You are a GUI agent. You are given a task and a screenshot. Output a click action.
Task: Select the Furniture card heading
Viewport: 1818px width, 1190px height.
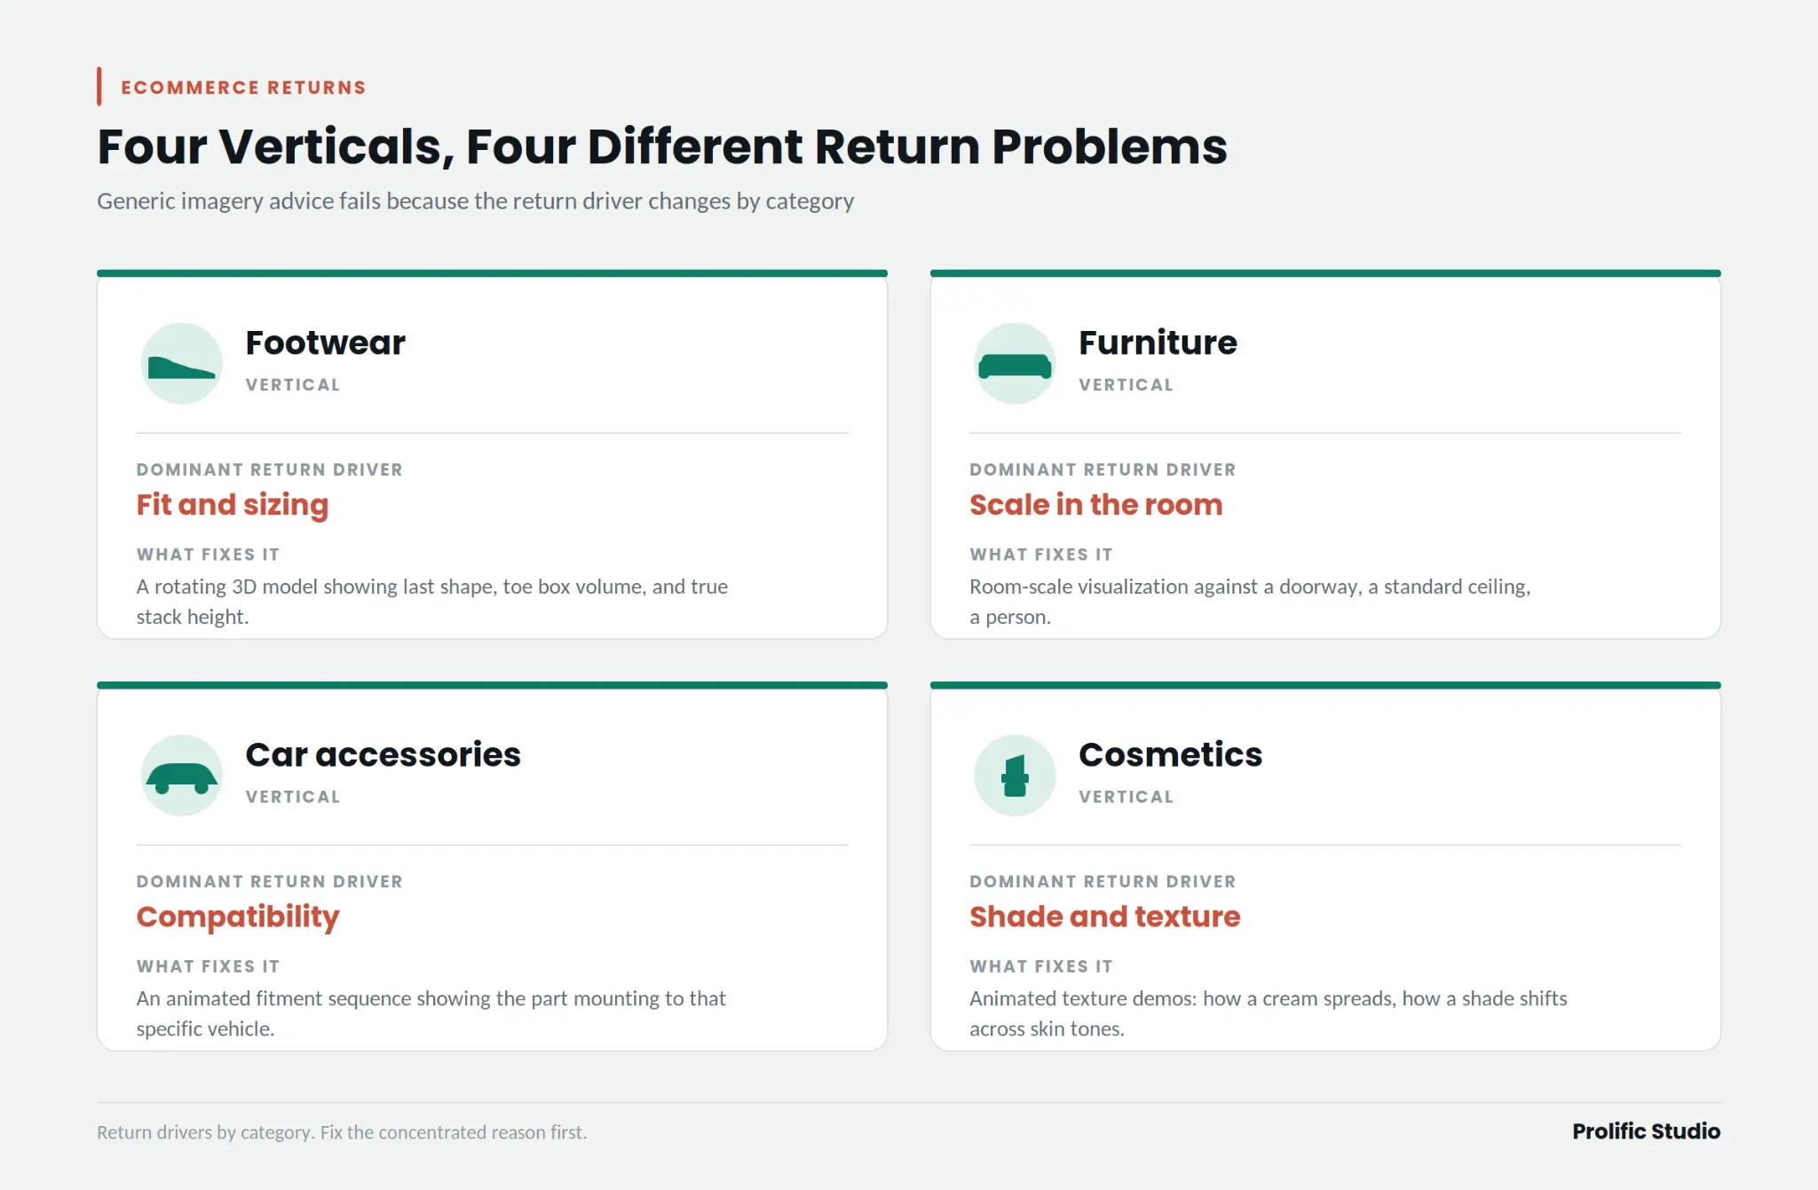click(1158, 343)
